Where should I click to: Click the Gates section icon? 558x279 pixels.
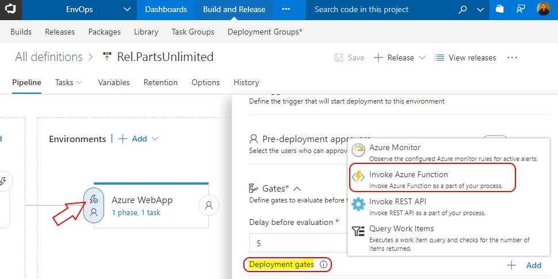point(253,188)
